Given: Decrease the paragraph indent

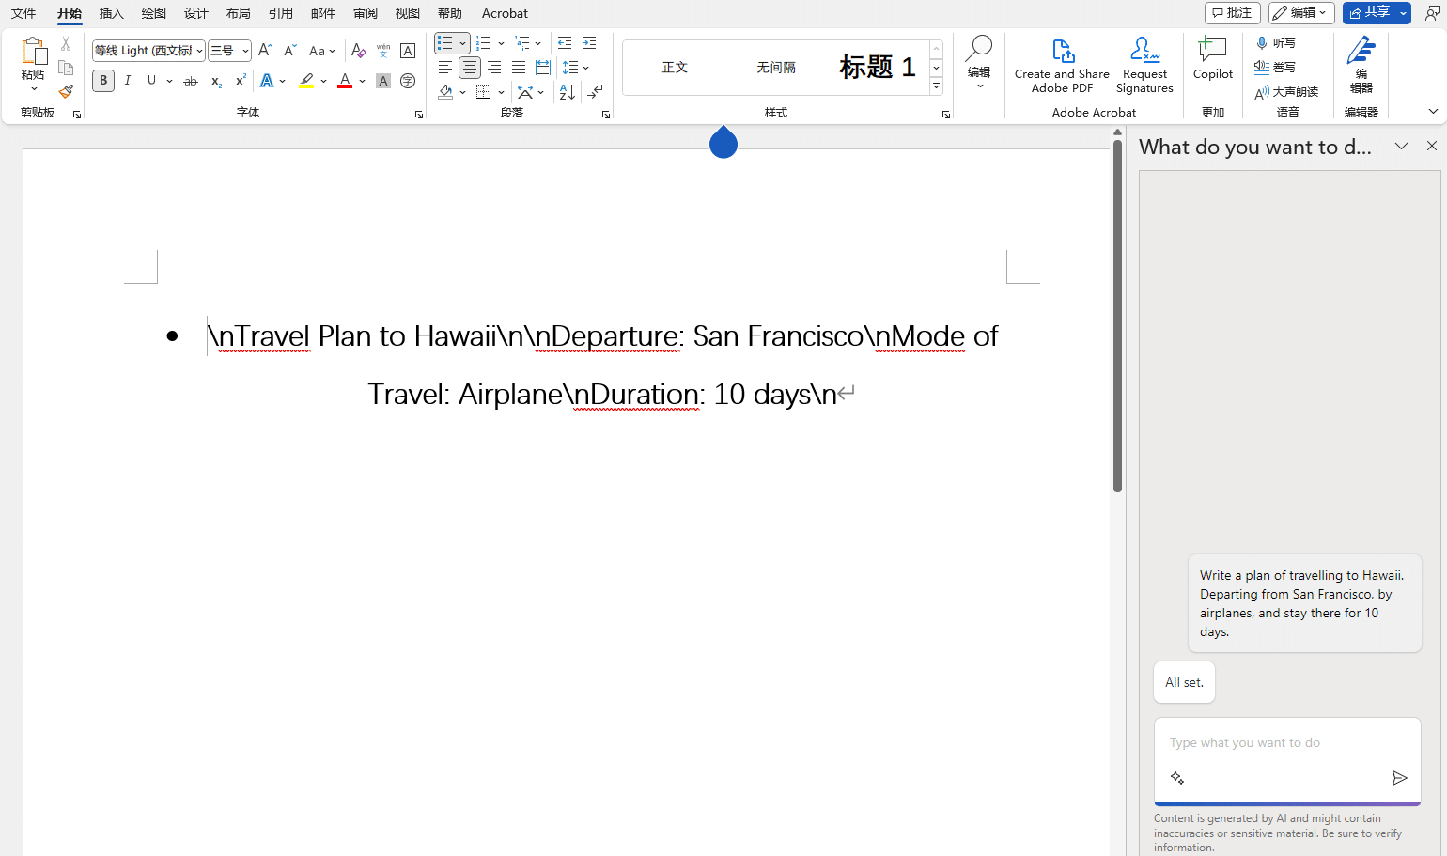Looking at the screenshot, I should click(565, 43).
